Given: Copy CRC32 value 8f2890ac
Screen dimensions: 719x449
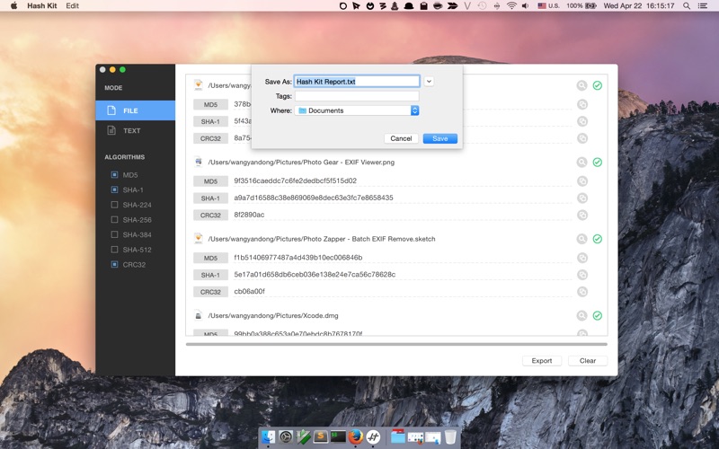Looking at the screenshot, I should (x=582, y=215).
